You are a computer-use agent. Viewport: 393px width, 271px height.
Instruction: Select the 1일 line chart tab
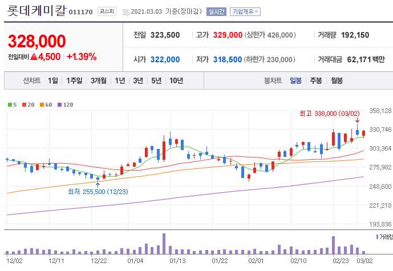click(53, 80)
